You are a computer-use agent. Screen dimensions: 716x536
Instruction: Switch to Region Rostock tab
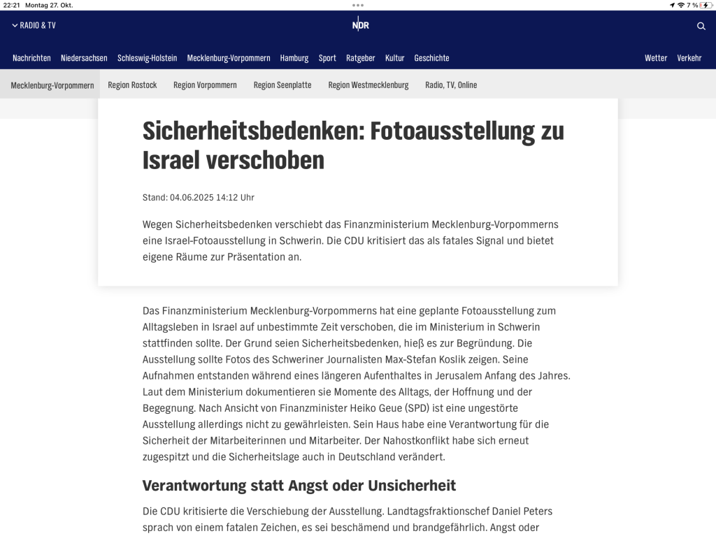point(132,85)
